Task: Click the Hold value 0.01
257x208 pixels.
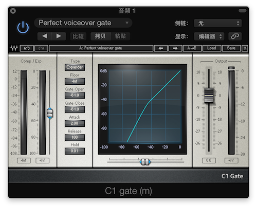Action: click(75, 151)
